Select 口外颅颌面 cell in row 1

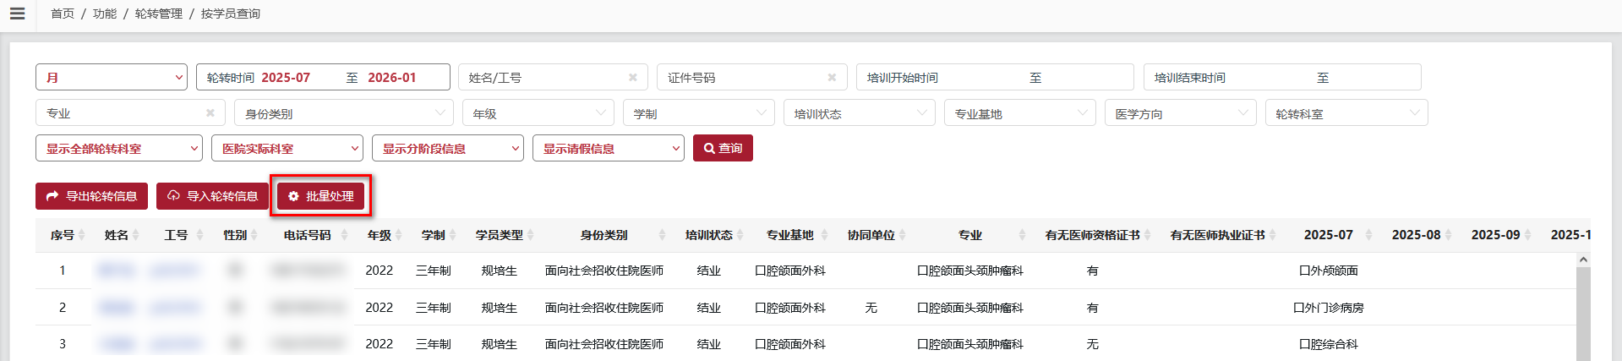click(x=1328, y=271)
